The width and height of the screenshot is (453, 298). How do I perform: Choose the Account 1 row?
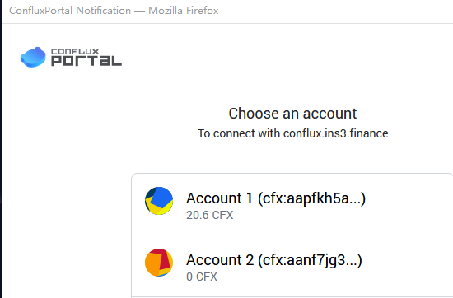click(292, 204)
